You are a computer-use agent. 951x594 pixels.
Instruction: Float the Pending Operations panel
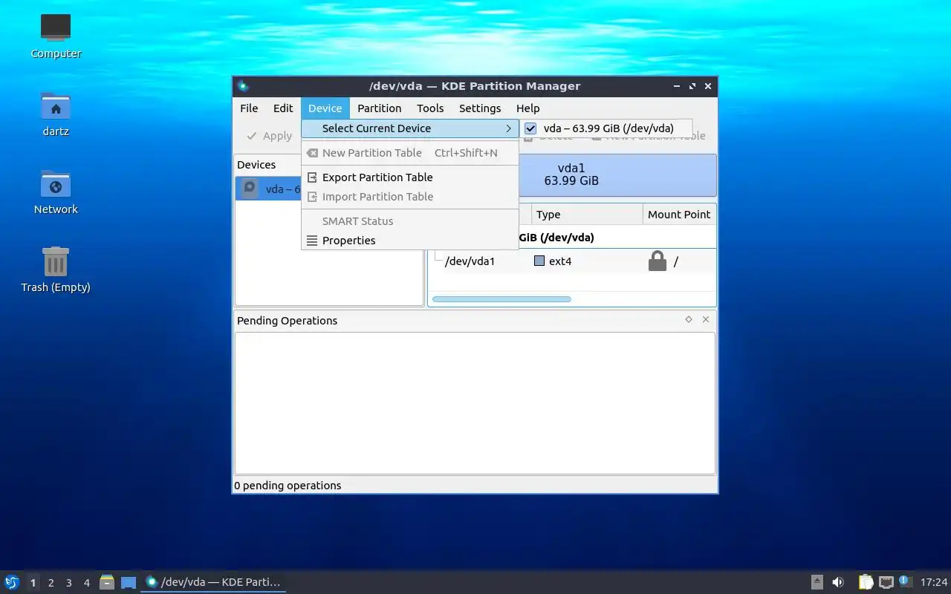pos(689,319)
